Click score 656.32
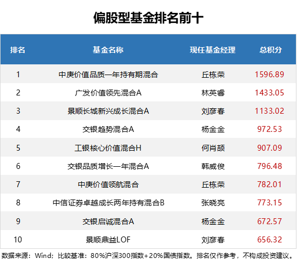 click(270, 240)
